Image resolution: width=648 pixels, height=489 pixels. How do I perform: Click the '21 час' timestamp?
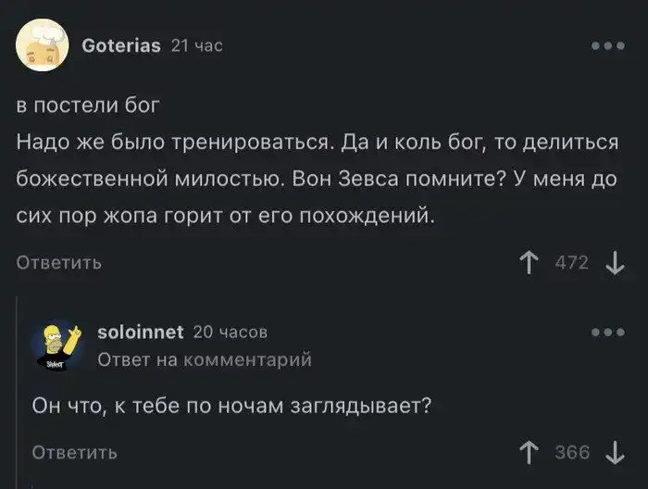coord(196,44)
